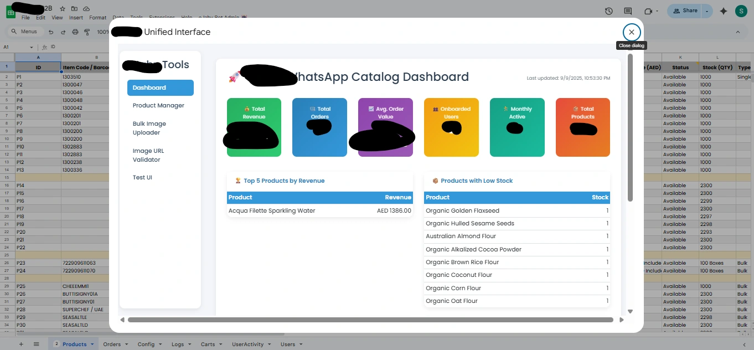Image resolution: width=754 pixels, height=350 pixels.
Task: Open version history (clock icon)
Action: 608,11
